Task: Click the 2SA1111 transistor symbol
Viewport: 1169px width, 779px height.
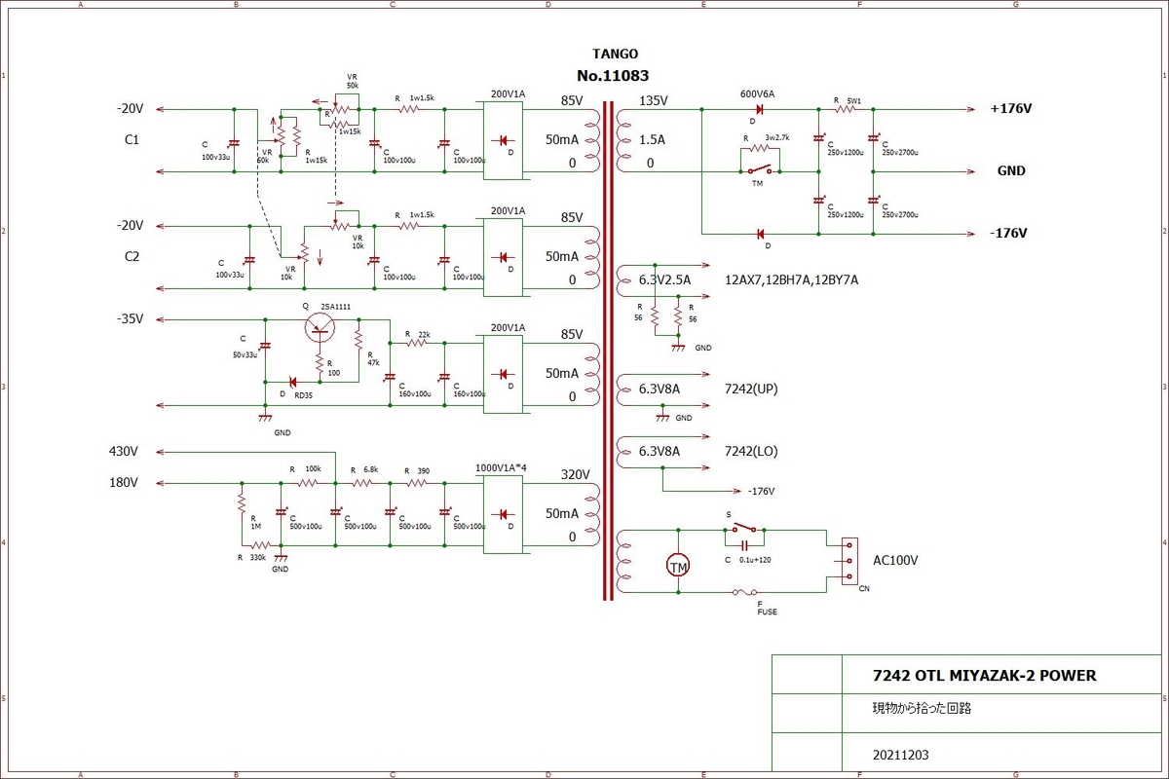Action: point(321,326)
